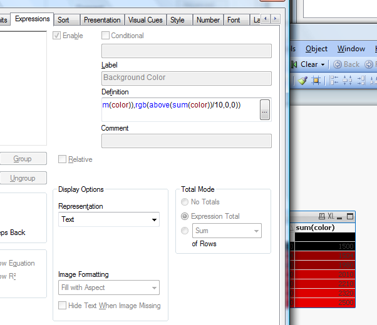Toggle the Relative checkbox
Image resolution: width=377 pixels, height=325 pixels.
62,159
